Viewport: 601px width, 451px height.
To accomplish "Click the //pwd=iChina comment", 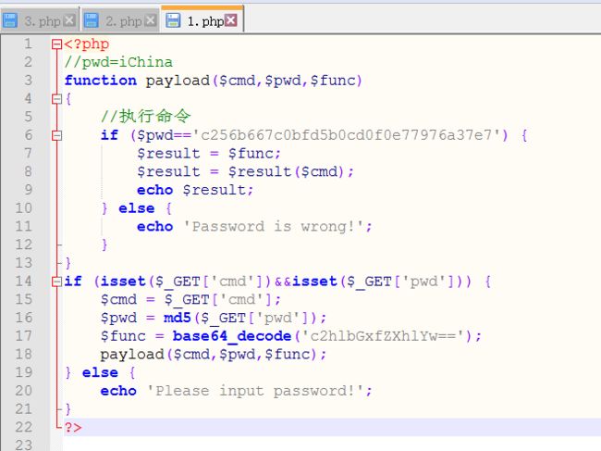I will (x=118, y=62).
